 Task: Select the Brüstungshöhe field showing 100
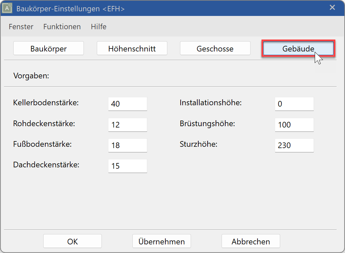tap(294, 125)
